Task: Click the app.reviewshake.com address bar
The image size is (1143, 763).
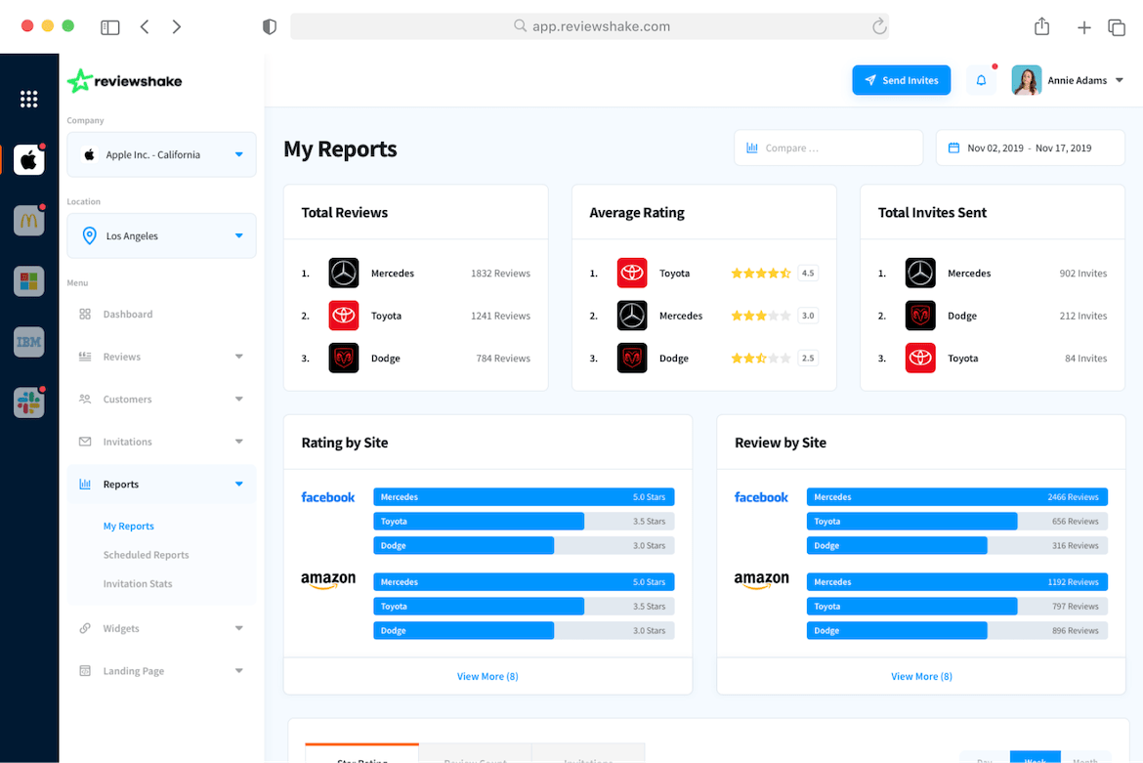Action: click(589, 26)
